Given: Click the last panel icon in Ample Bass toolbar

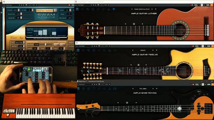Looking at the screenshot, I should 115,89.
